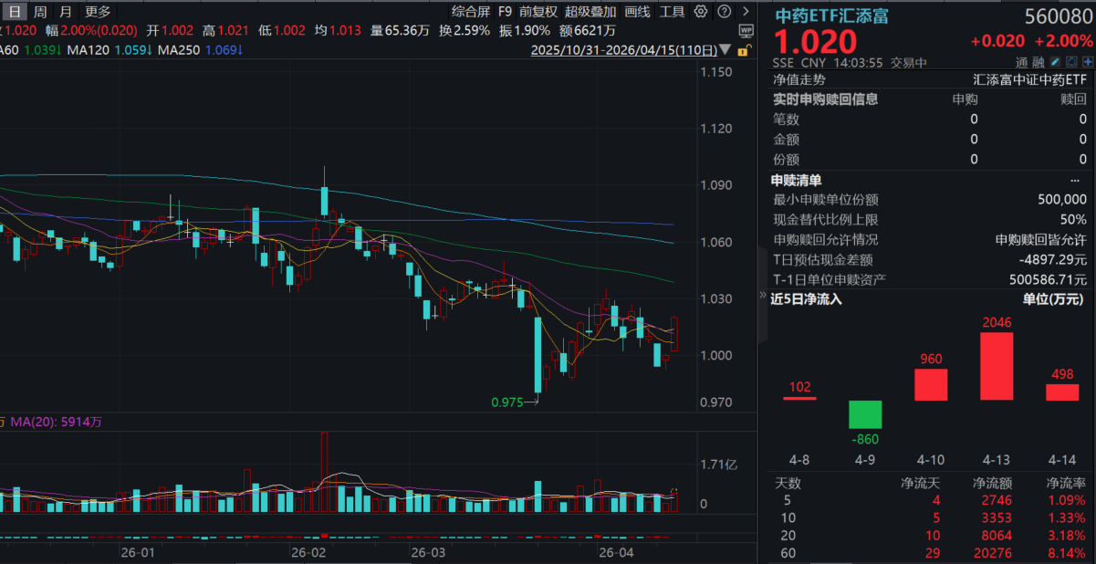Viewport: 1096px width, 564px height.
Task: Click the 融 margin trading badge
Action: tap(1038, 61)
